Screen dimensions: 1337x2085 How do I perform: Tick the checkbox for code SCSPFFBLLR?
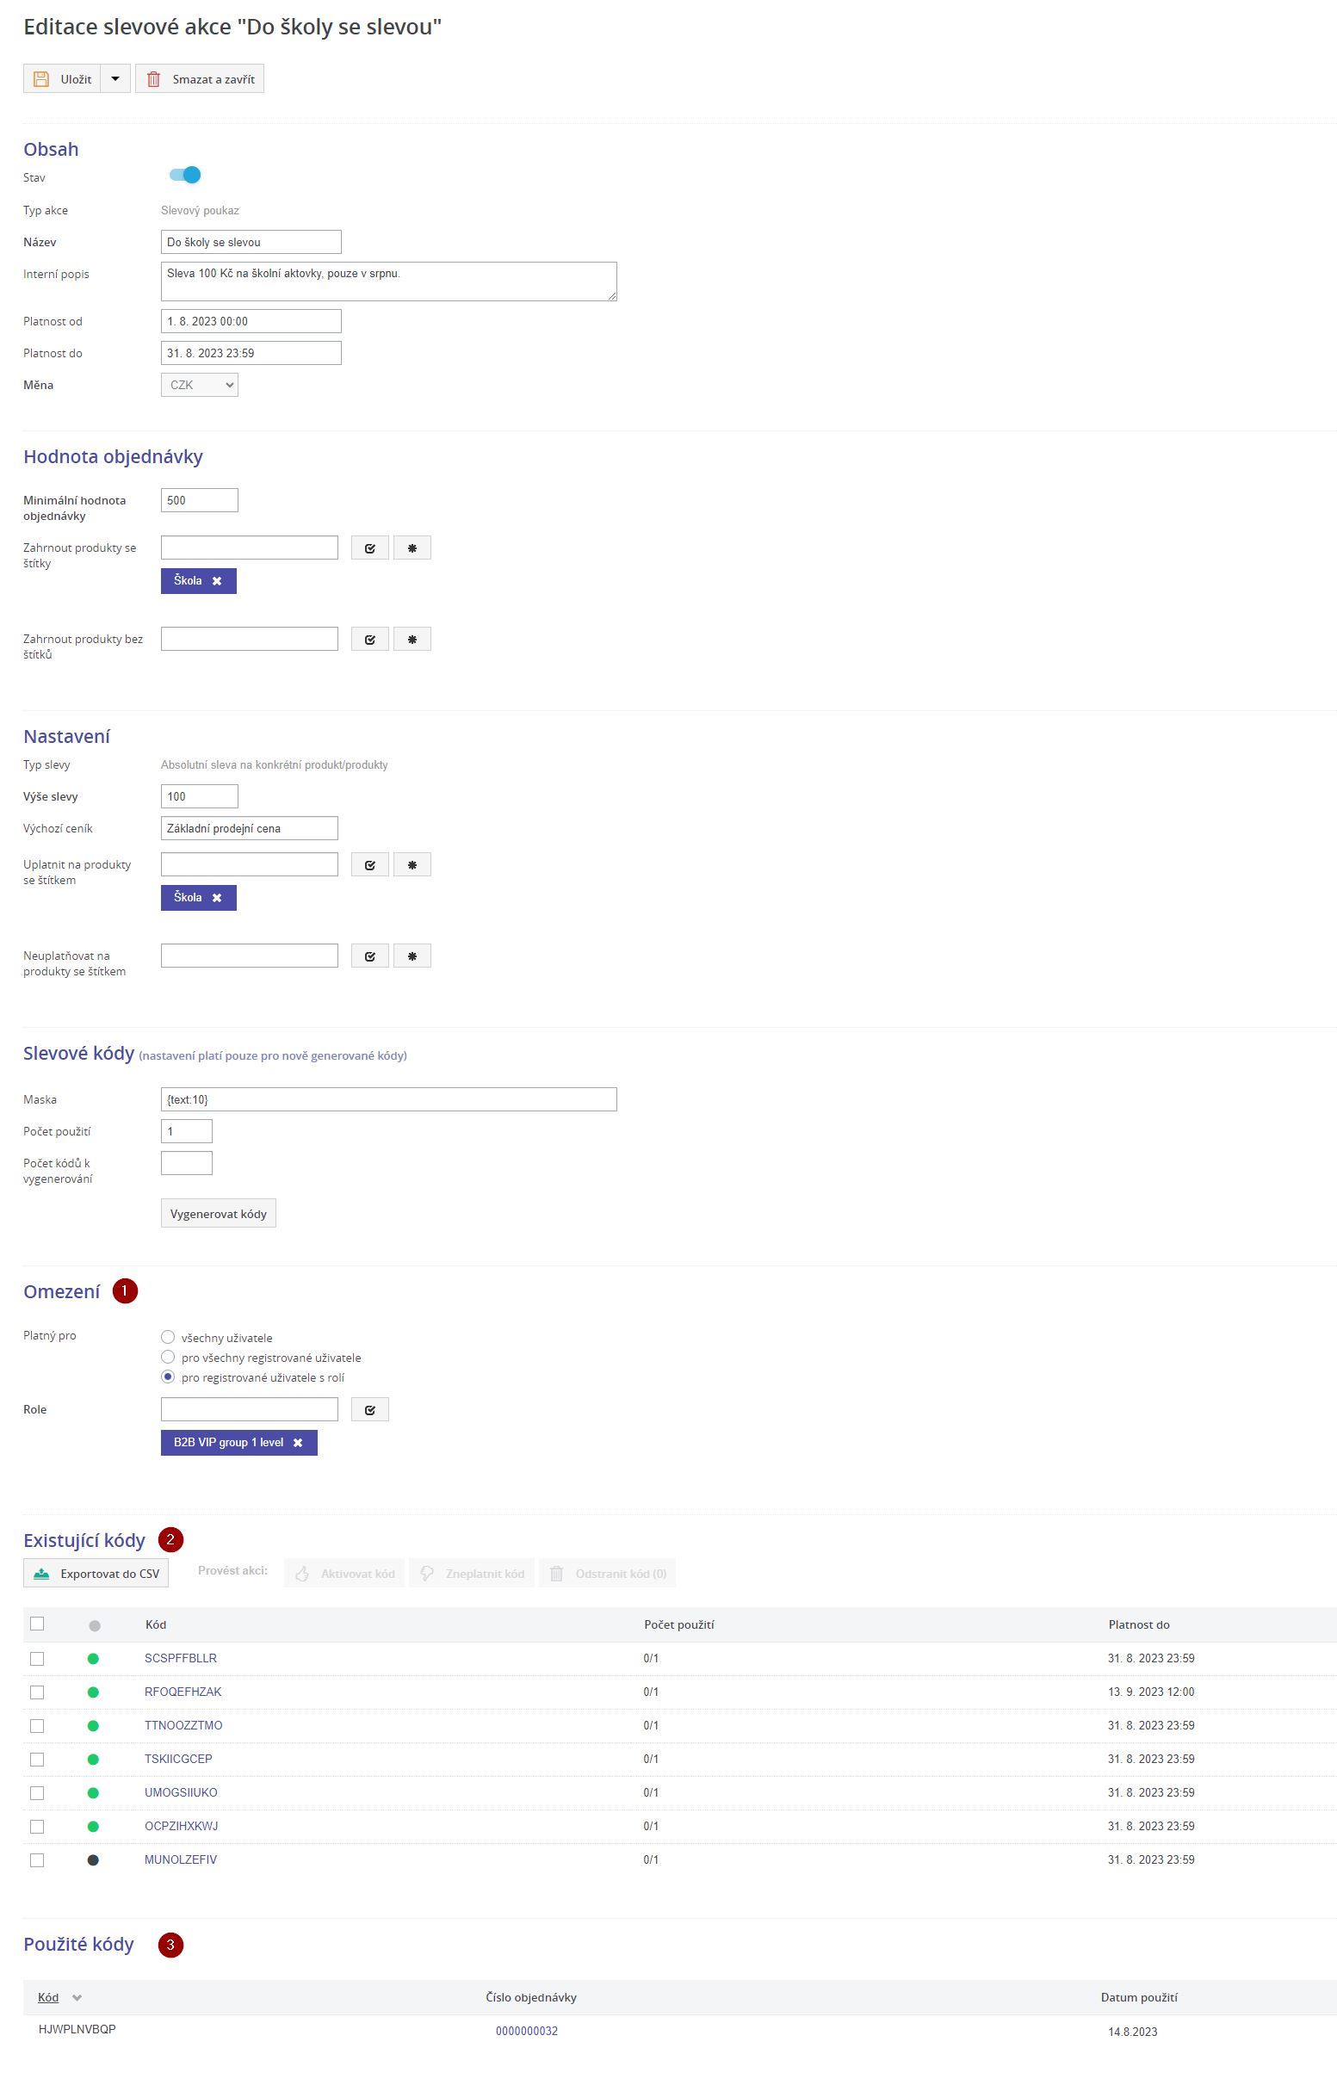click(x=37, y=1658)
